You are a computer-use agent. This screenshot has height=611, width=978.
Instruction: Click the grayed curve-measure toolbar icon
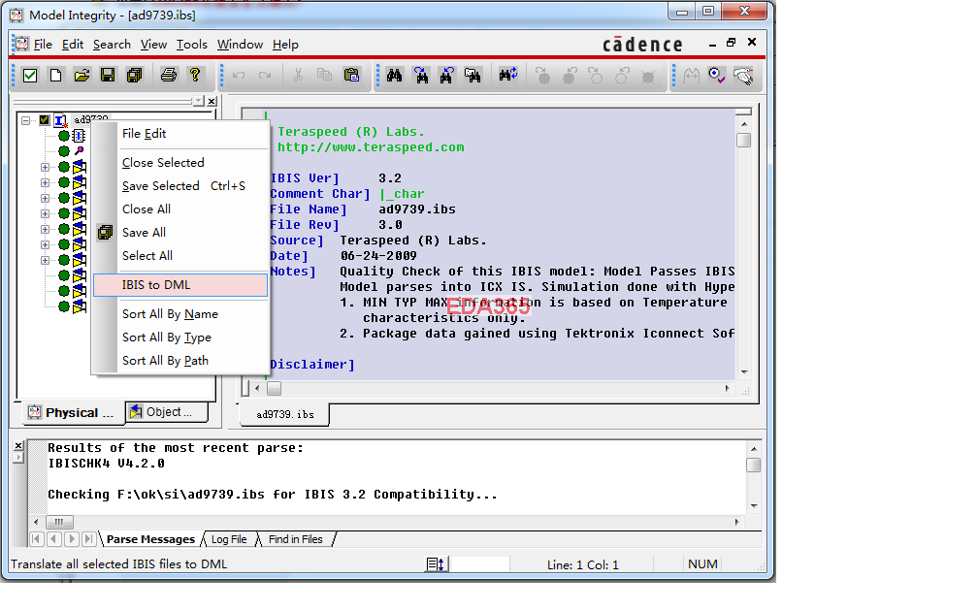691,76
